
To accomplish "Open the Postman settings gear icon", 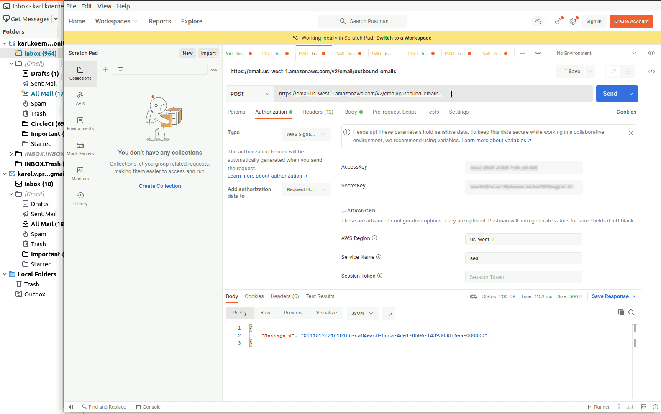I will 573,21.
